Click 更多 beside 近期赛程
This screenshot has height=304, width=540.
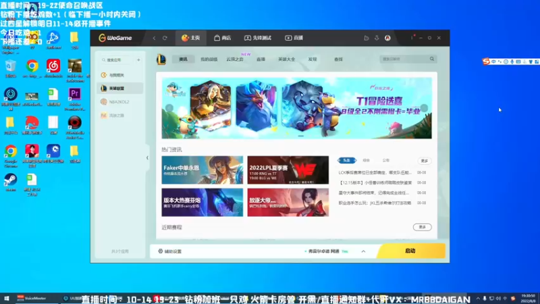tap(423, 227)
